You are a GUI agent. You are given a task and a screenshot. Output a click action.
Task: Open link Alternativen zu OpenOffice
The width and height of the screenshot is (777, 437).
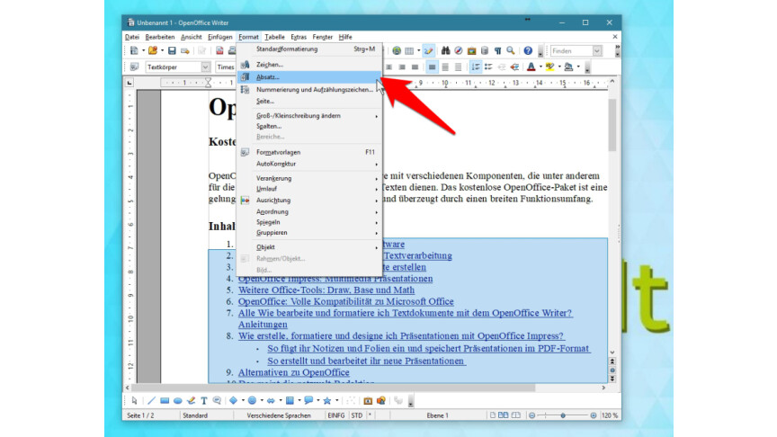tap(293, 372)
